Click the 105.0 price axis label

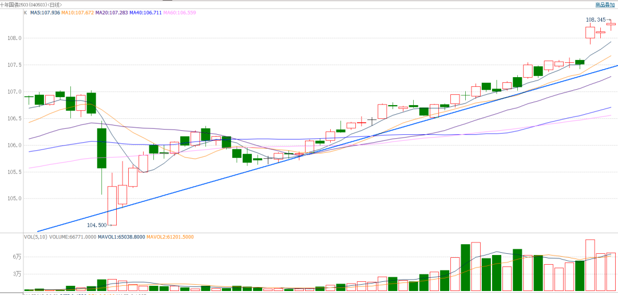[x=14, y=199]
